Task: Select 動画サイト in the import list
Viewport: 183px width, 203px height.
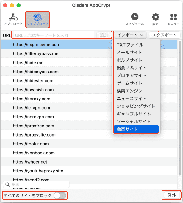Action: pyautogui.click(x=127, y=129)
